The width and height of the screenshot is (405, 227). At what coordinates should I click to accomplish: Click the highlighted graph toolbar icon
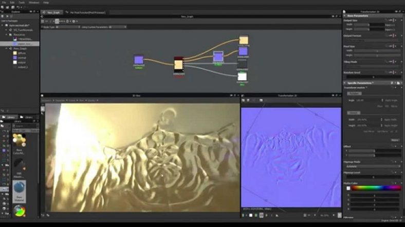[57, 22]
